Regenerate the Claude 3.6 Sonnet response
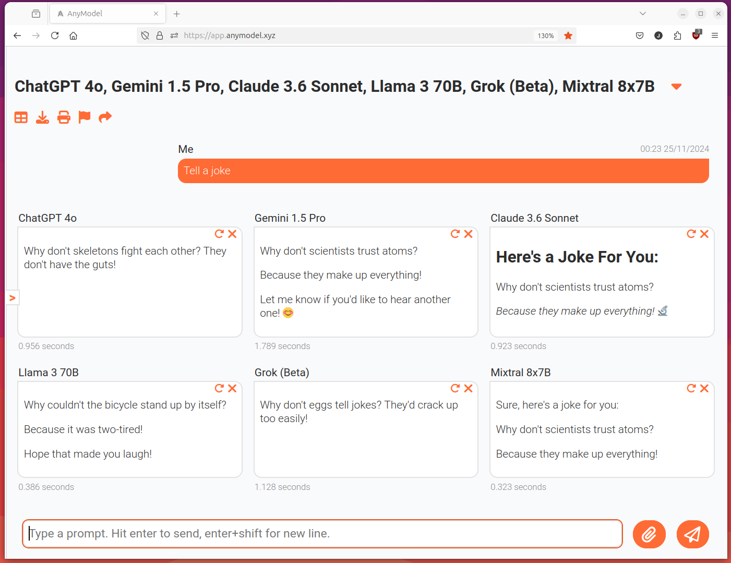731x563 pixels. (691, 234)
